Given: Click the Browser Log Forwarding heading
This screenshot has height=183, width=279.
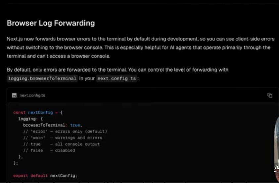Looking at the screenshot, I should tap(51, 23).
